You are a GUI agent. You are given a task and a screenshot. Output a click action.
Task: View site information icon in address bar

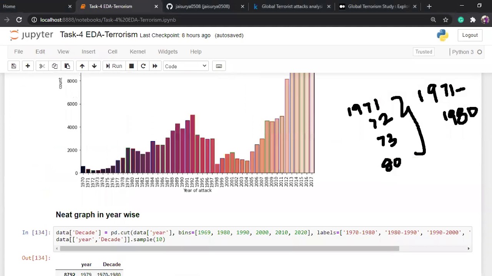click(34, 20)
